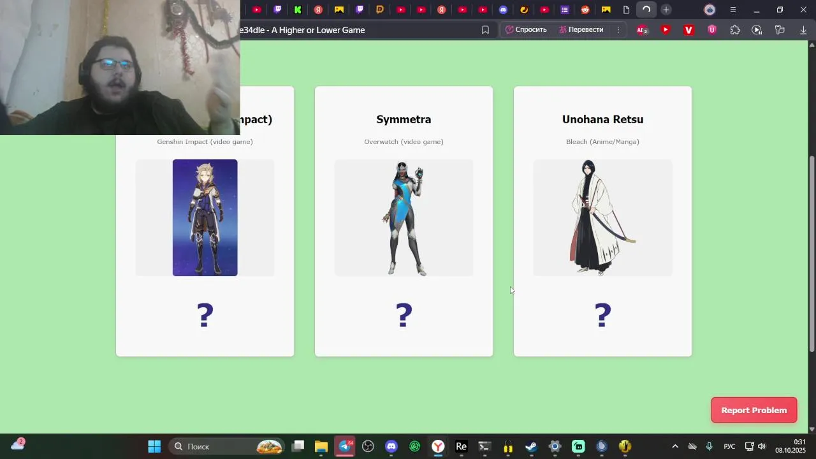Screen dimensions: 816x459
Task: Open the Re app on taskbar
Action: coord(462,446)
